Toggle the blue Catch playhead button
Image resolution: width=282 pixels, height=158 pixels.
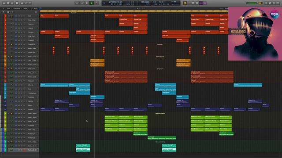pyautogui.click(x=40, y=8)
